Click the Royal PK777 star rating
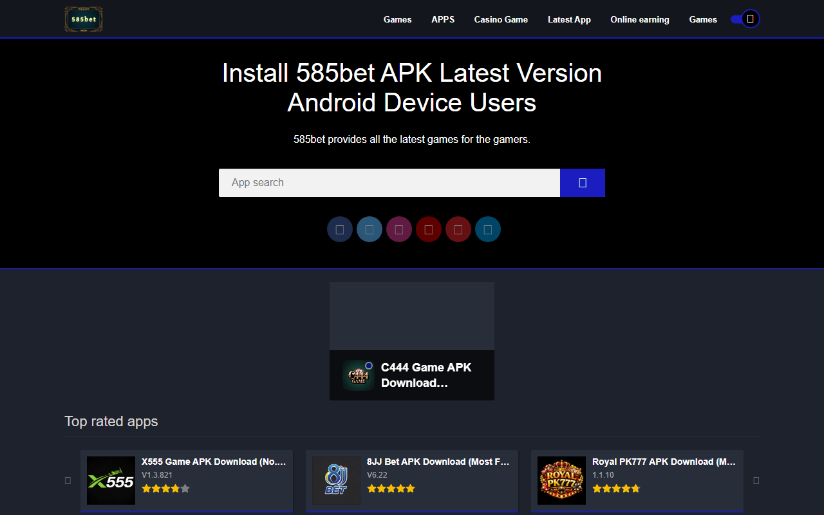 click(616, 489)
